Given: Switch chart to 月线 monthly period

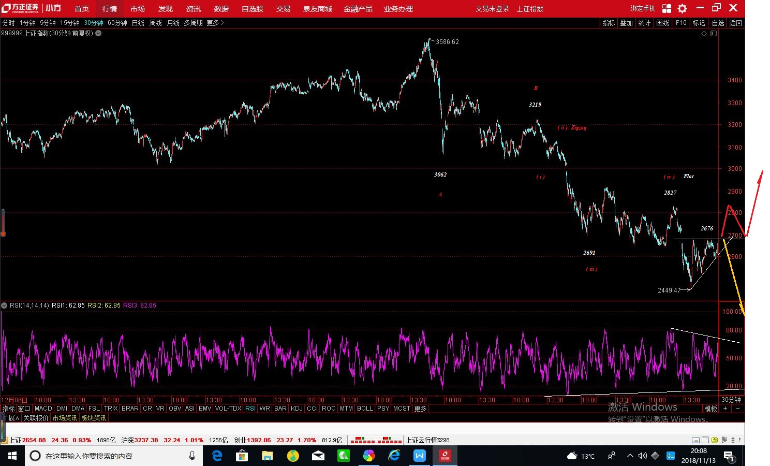Looking at the screenshot, I should pyautogui.click(x=173, y=23).
